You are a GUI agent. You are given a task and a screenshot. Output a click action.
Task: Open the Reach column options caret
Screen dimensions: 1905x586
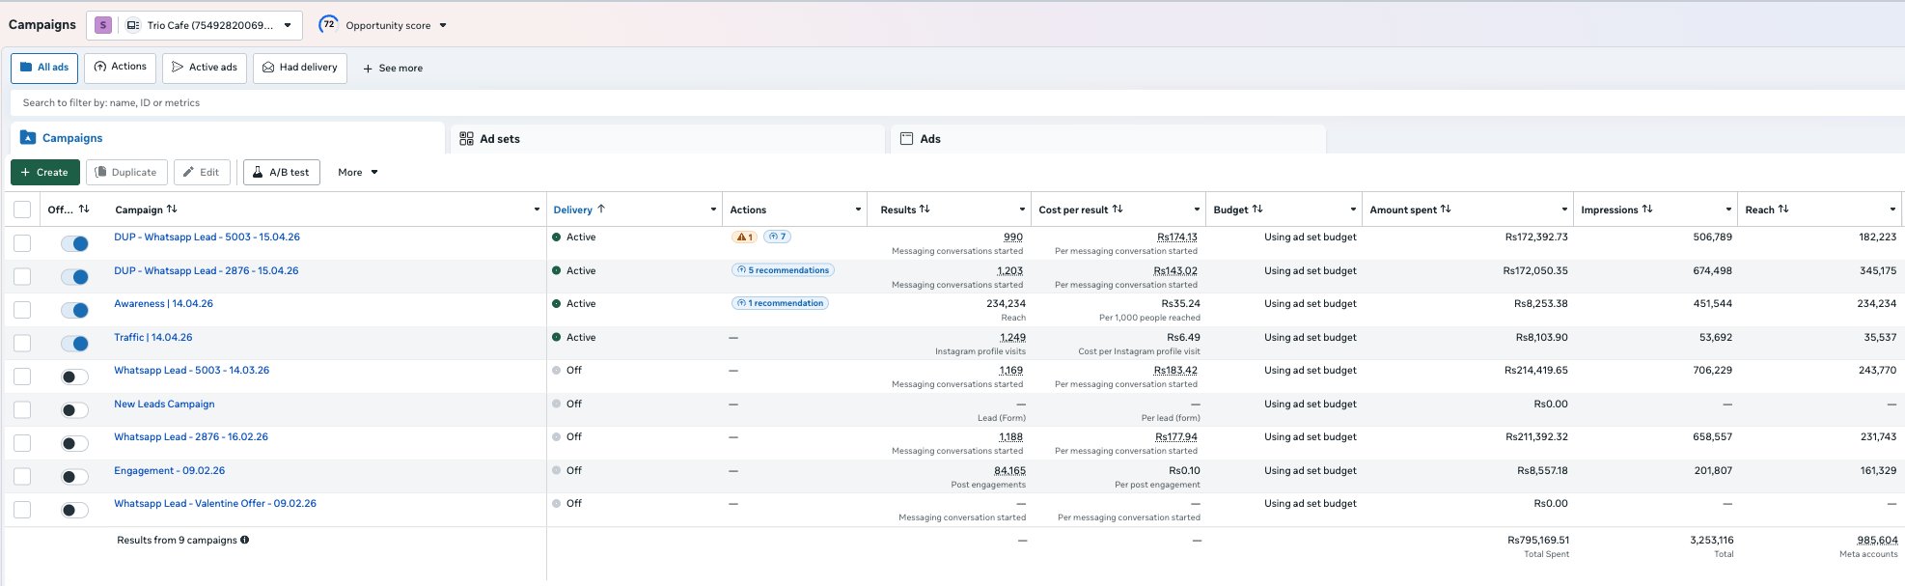pyautogui.click(x=1892, y=209)
